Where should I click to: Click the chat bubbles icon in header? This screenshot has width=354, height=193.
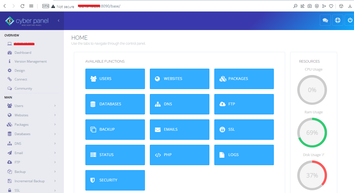pos(325,20)
